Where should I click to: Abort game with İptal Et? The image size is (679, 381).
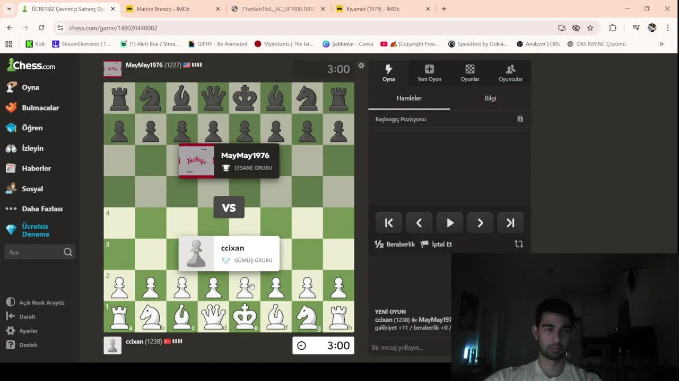pos(436,244)
